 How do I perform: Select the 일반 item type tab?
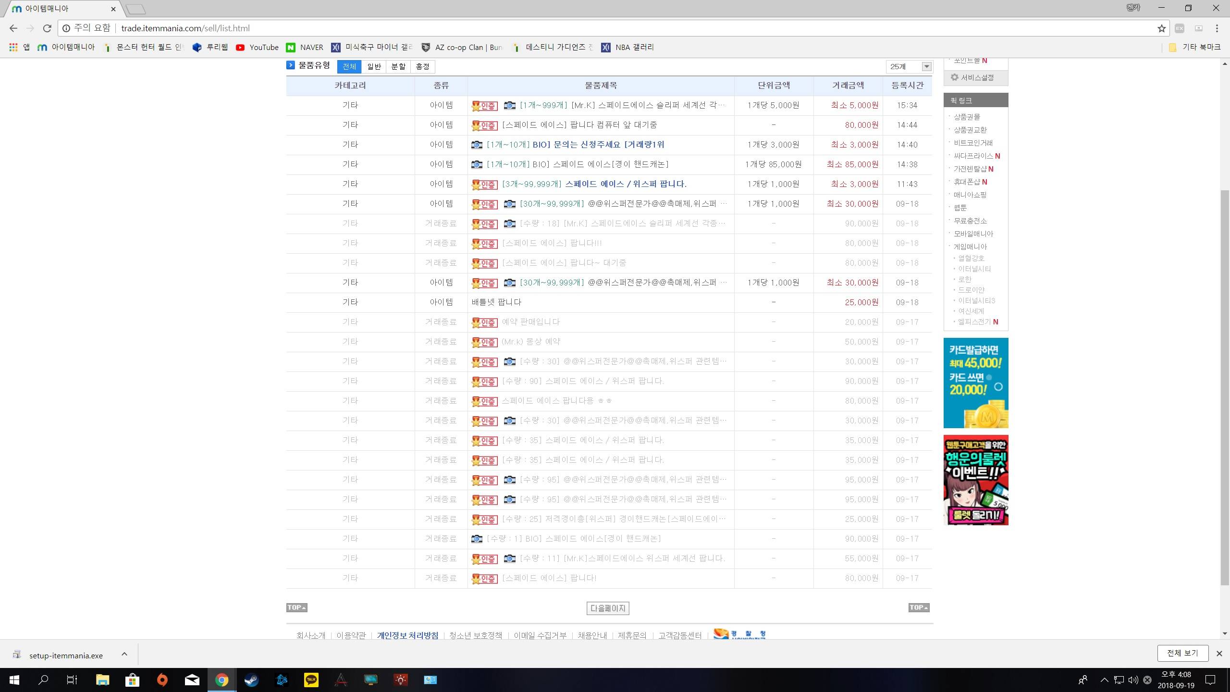point(374,67)
